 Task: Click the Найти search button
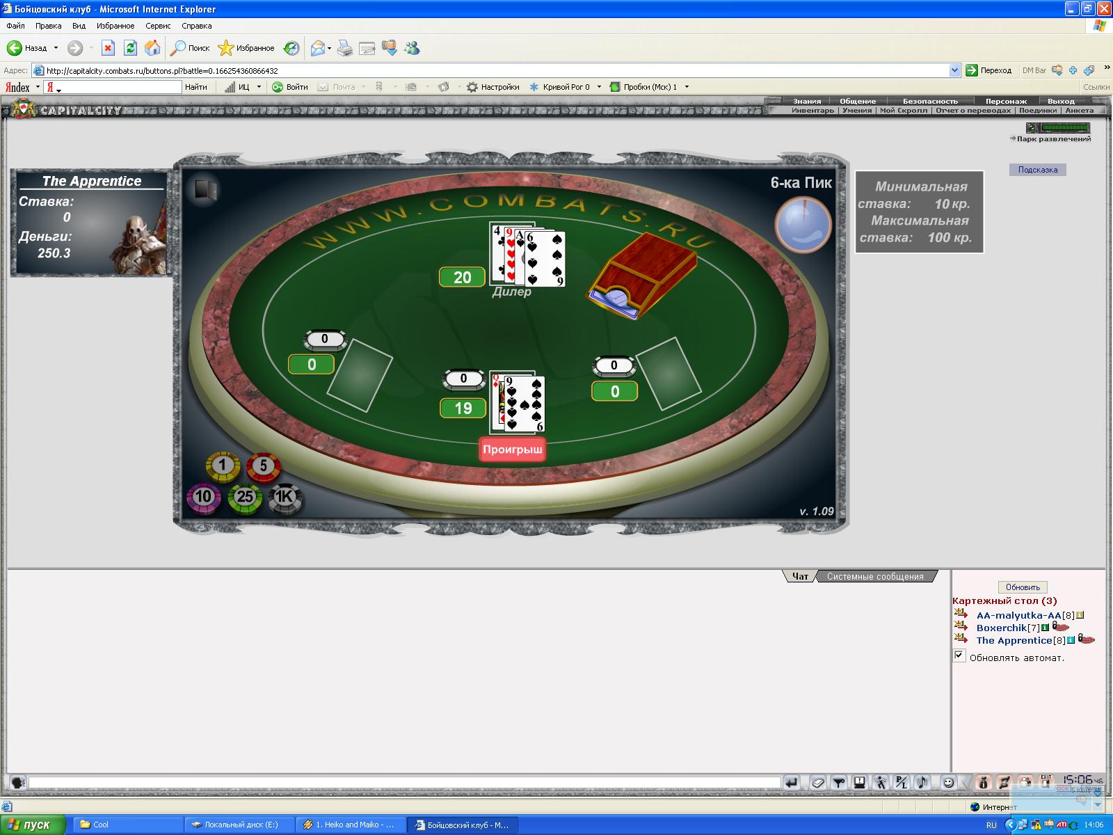tap(196, 87)
